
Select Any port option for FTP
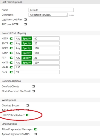pos(18,58)
